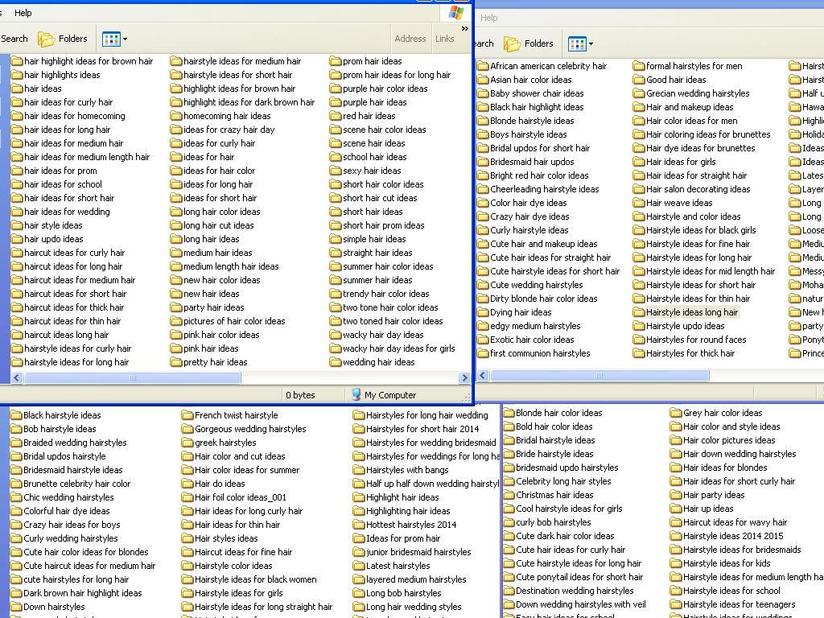Viewport: 824px width, 618px height.
Task: Select 'Black hairstyle ideas' folder in bottom-left window
Action: pos(56,415)
